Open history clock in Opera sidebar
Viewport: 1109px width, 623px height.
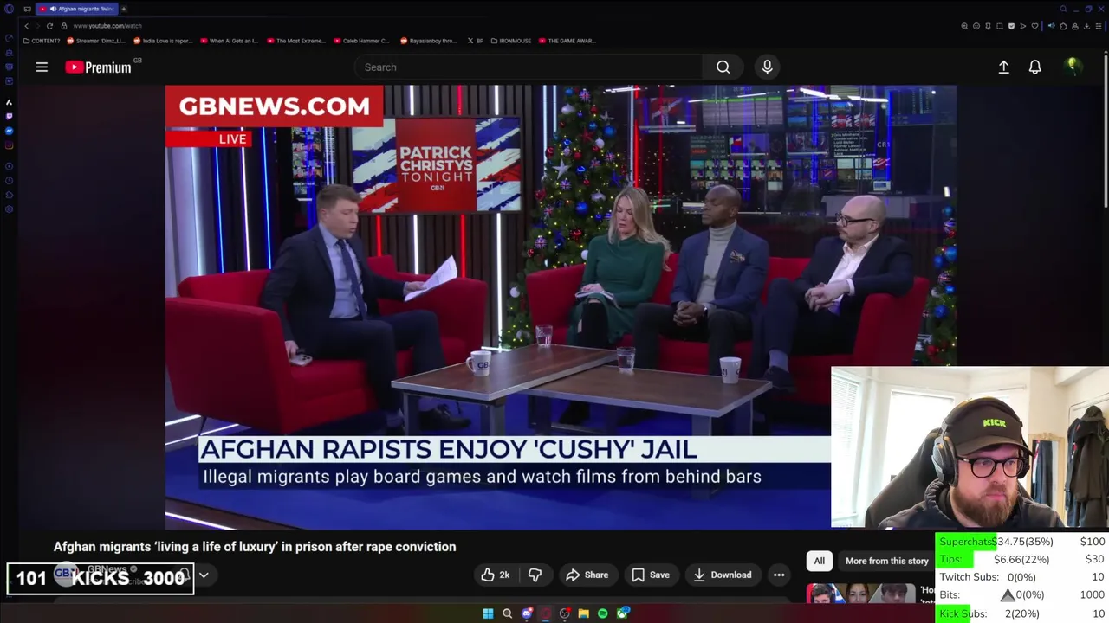[9, 180]
